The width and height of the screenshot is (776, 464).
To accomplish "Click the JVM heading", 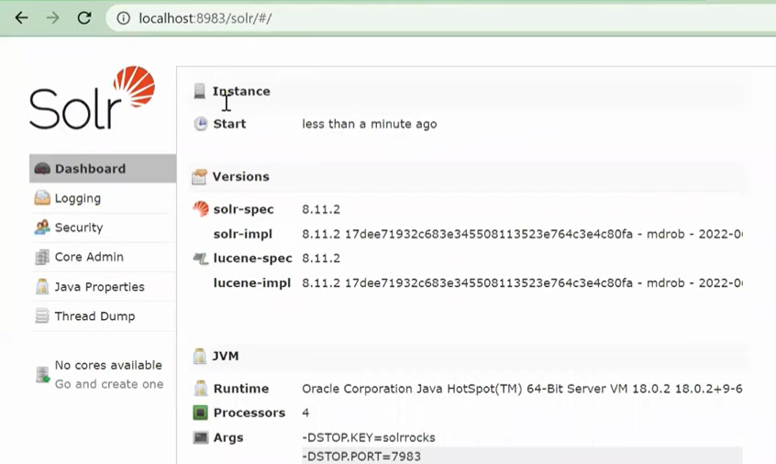I will pos(226,356).
